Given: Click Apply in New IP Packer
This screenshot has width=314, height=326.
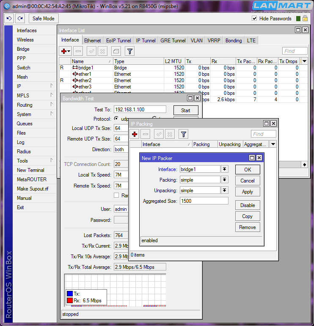Looking at the screenshot, I should tap(248, 192).
